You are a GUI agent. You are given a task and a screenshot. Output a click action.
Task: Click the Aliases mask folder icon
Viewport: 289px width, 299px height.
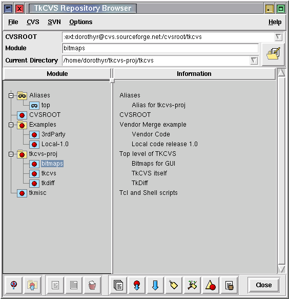click(22, 95)
